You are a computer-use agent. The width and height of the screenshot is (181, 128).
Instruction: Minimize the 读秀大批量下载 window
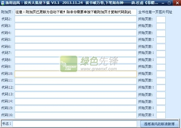(x=163, y=3)
